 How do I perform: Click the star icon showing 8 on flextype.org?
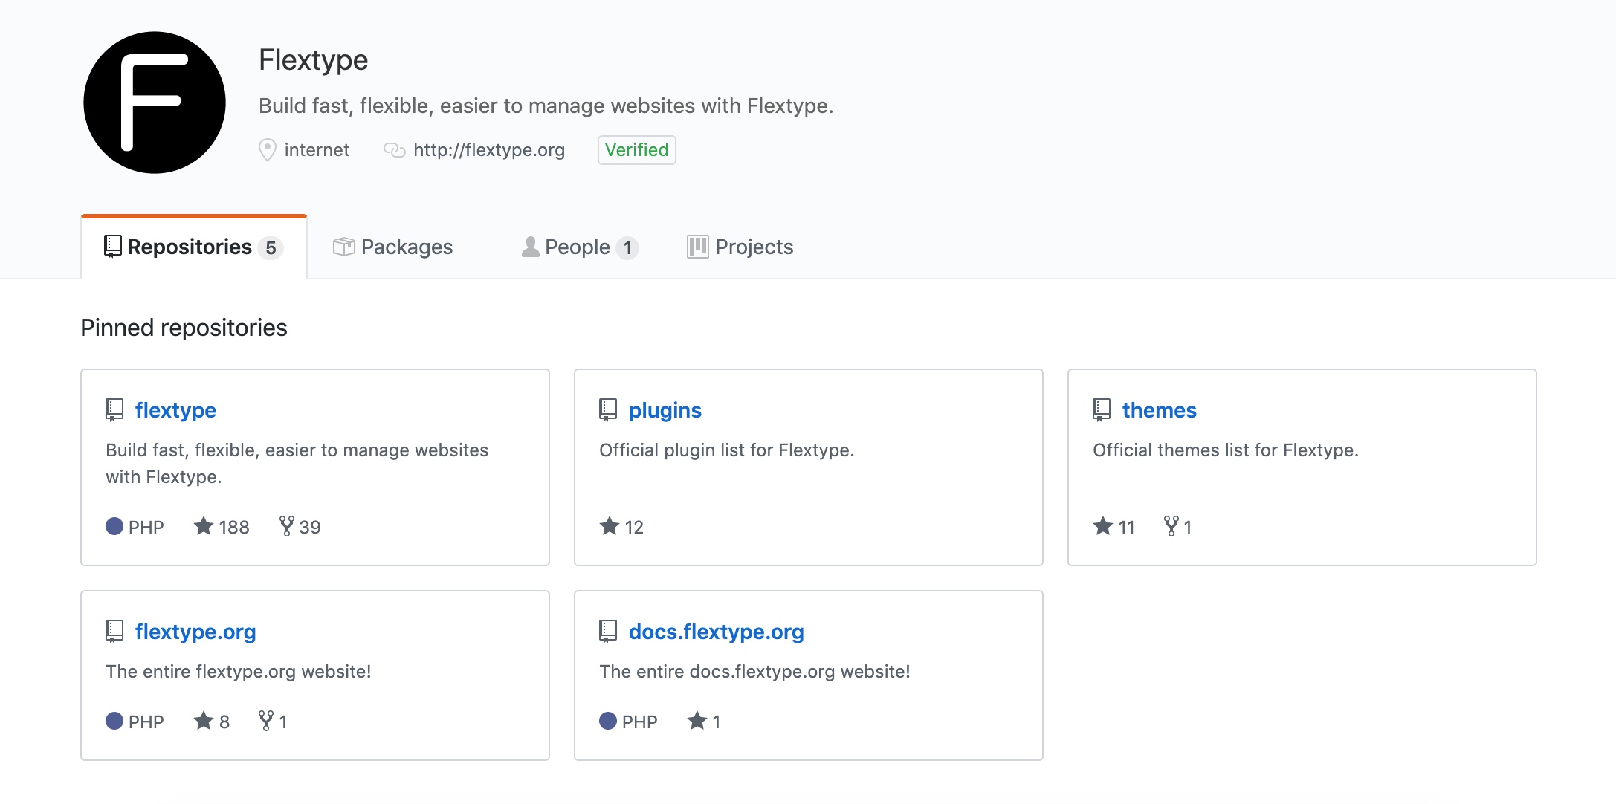204,721
